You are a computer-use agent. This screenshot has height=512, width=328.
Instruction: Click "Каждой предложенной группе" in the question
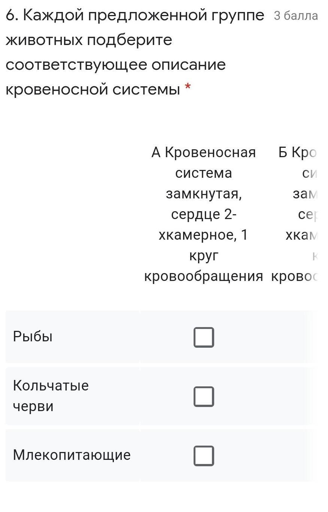pos(144,16)
